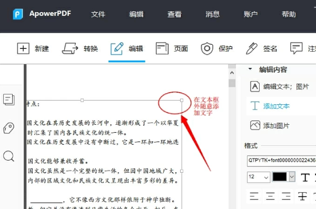
Task: Select 添加图片 option
Action: click(x=276, y=126)
